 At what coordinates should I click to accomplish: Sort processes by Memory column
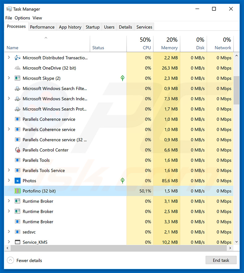pyautogui.click(x=167, y=44)
